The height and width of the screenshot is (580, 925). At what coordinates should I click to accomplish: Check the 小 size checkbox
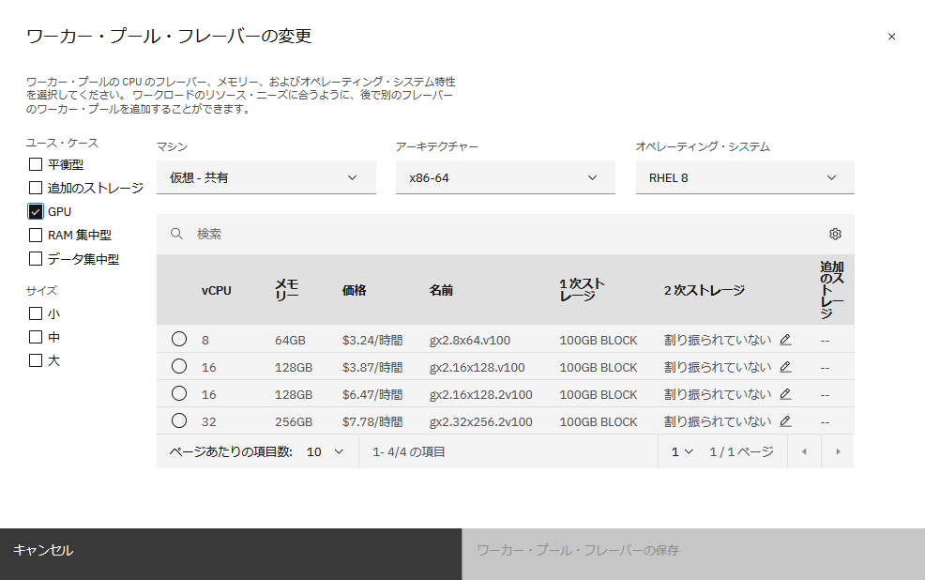tap(36, 313)
